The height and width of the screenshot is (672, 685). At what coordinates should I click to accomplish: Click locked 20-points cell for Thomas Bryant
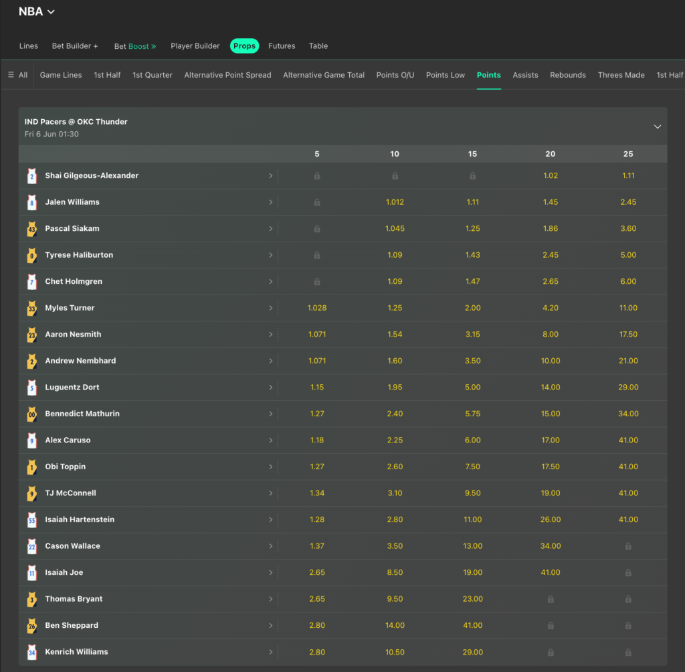point(551,599)
